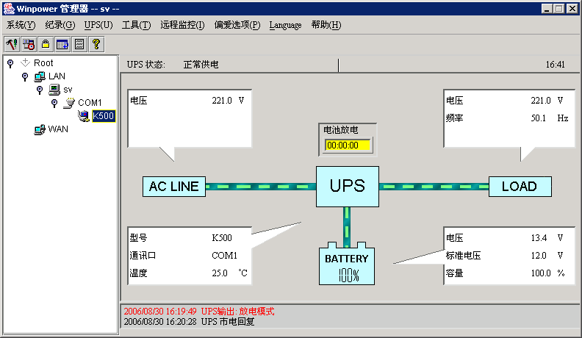Click the Root node arrow icon
This screenshot has height=338, width=582.
[x=25, y=62]
